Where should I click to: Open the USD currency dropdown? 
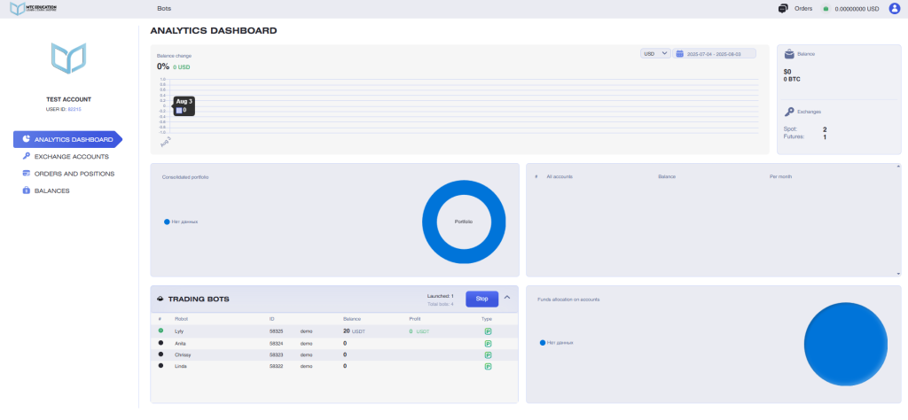(x=654, y=54)
